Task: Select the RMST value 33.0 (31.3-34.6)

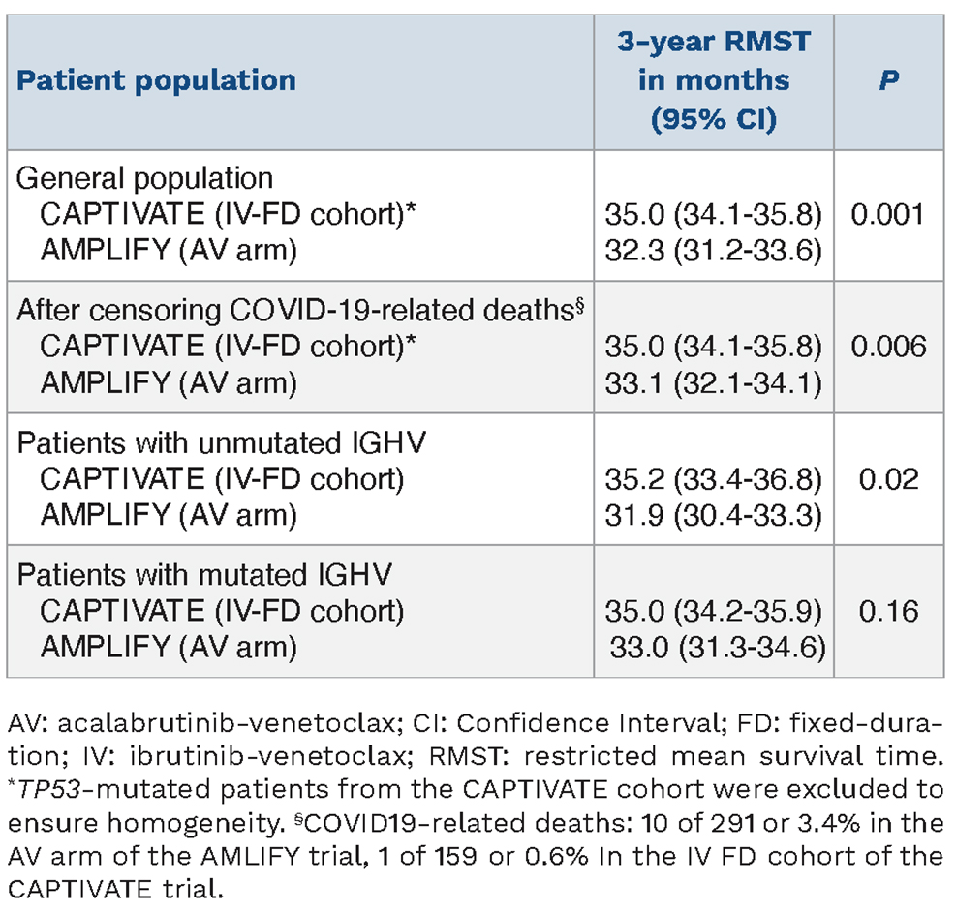Action: pyautogui.click(x=717, y=649)
